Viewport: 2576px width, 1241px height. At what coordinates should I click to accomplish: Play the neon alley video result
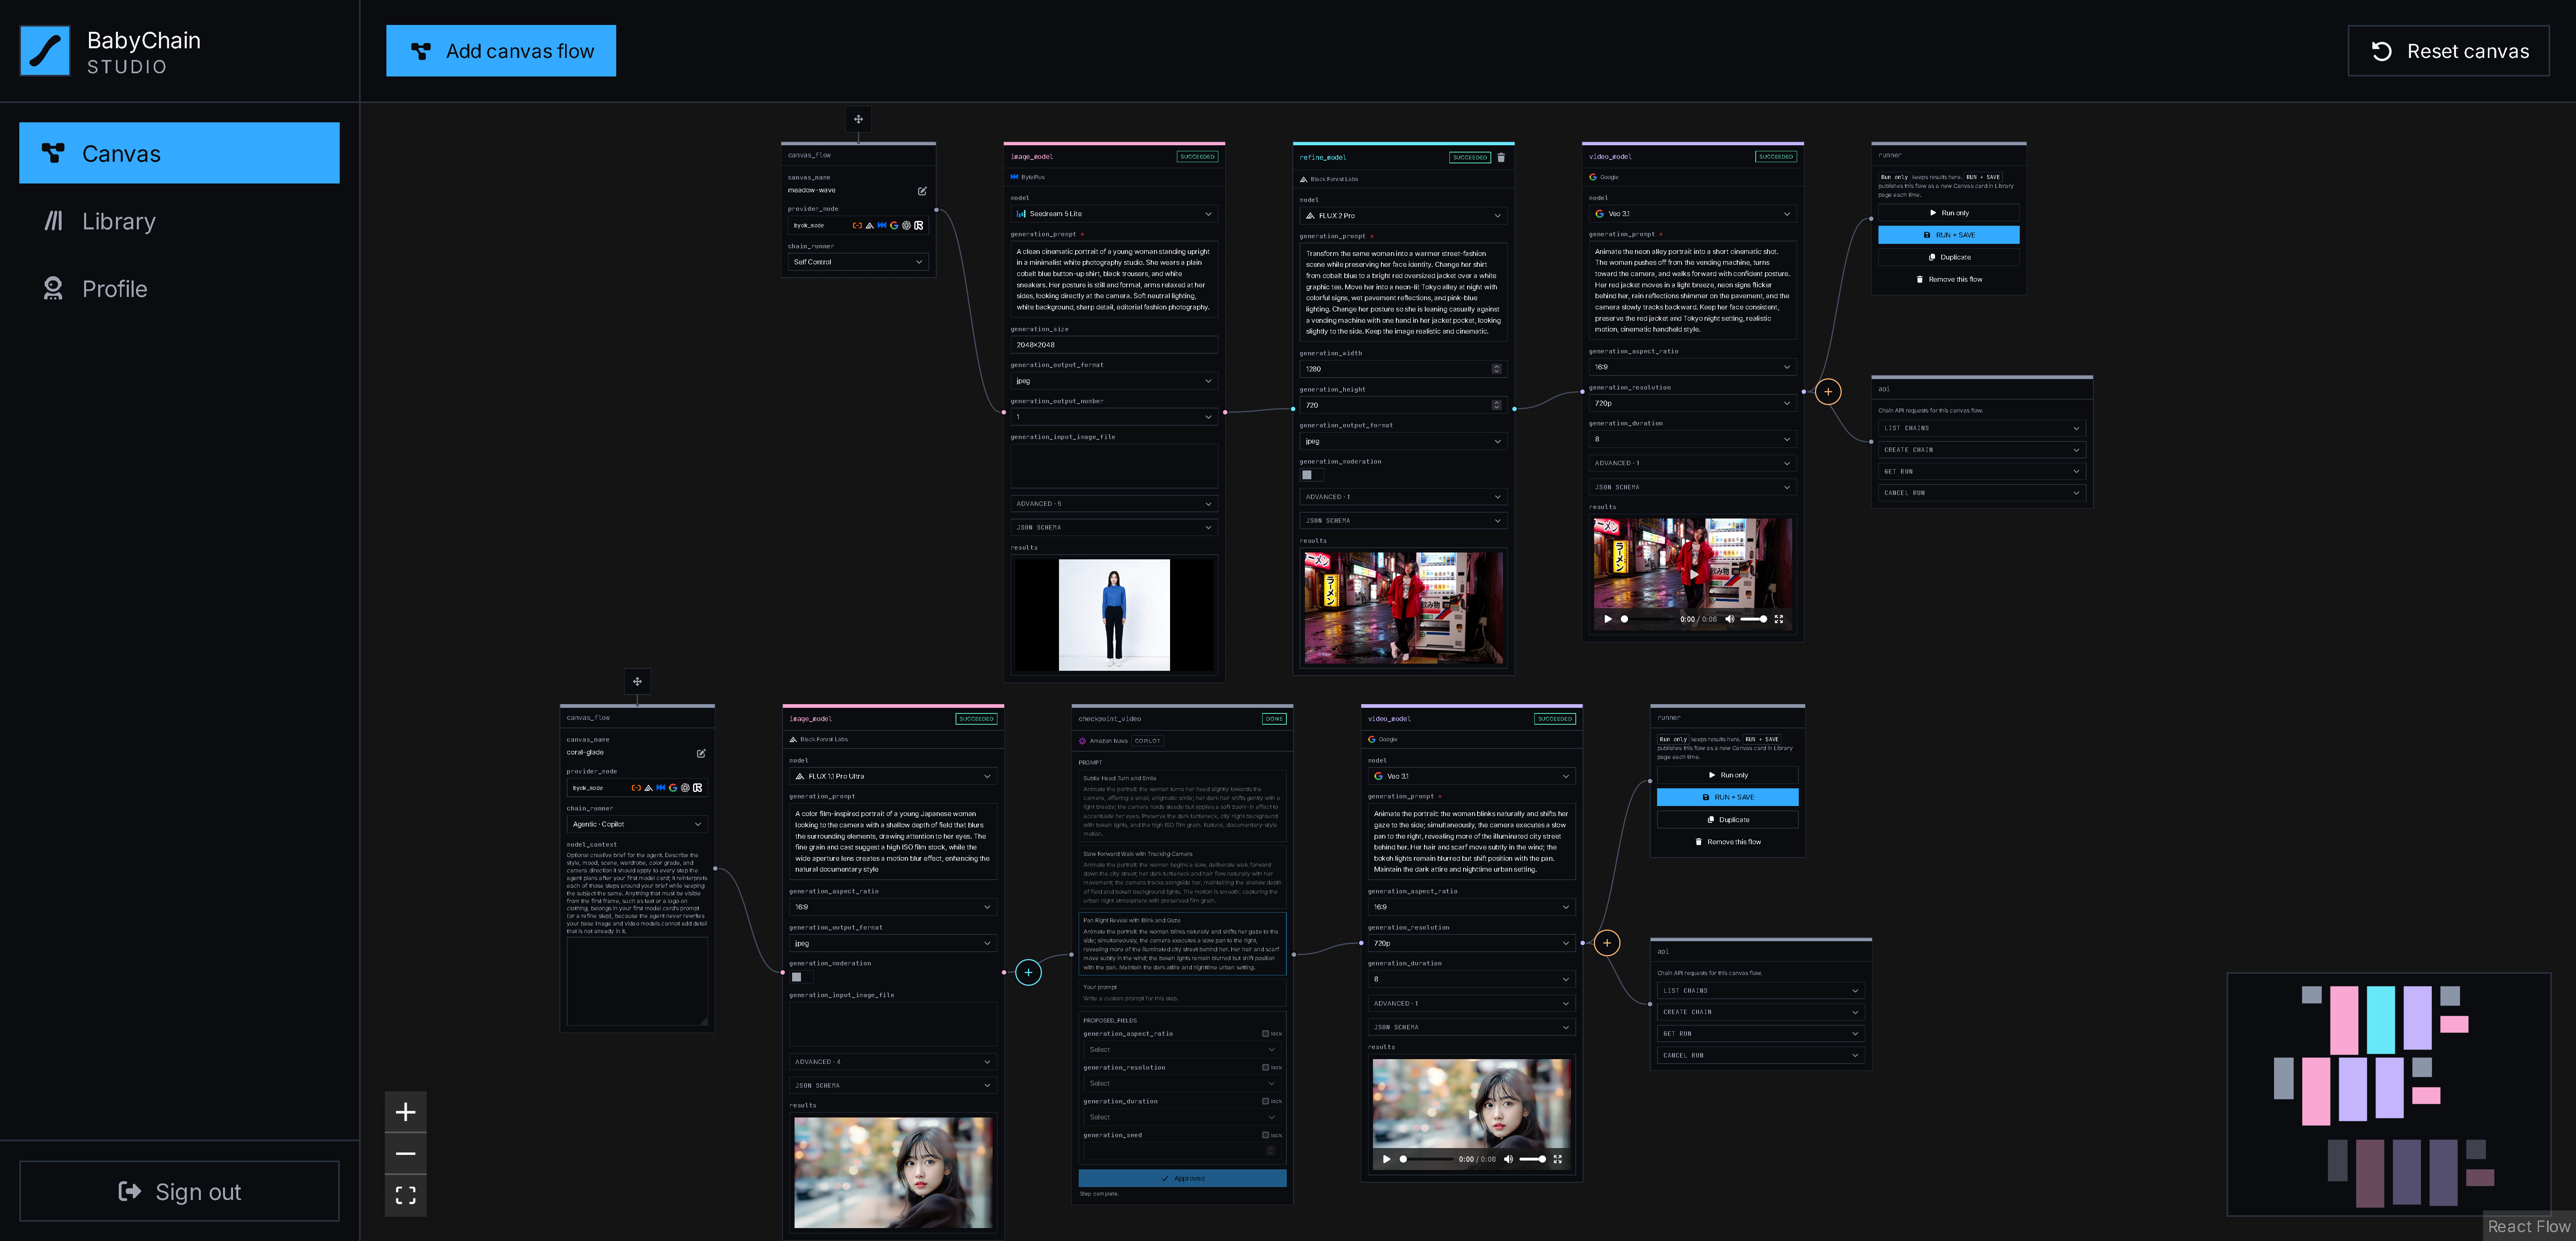(1608, 619)
